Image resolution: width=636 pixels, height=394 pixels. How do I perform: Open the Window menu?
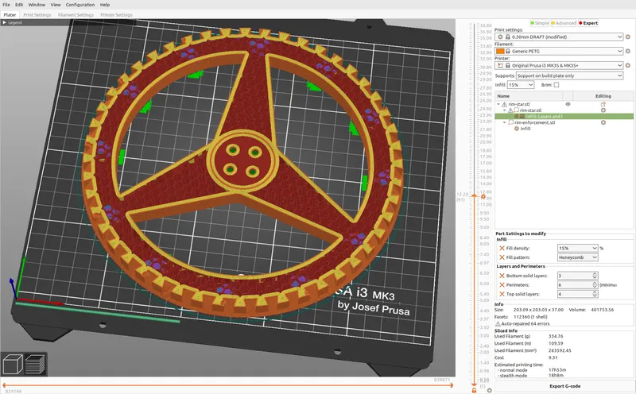pos(37,5)
